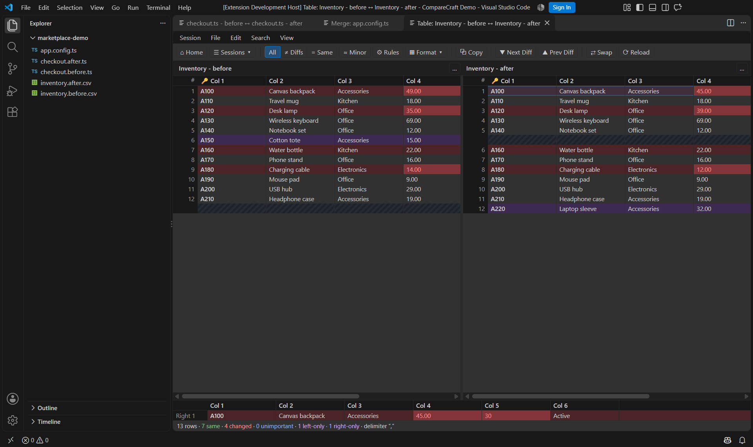The image size is (753, 447).
Task: Toggle the bottom panel visibility
Action: coord(653,7)
